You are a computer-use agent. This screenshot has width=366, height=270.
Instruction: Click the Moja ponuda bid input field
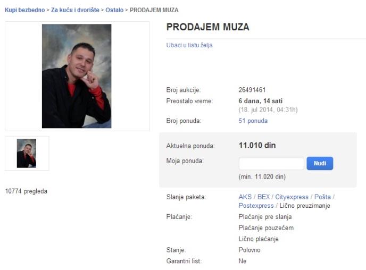[271, 163]
